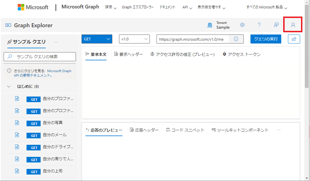Click the rocket icon beside サンプル クエリ
The image size is (310, 181).
9,42
